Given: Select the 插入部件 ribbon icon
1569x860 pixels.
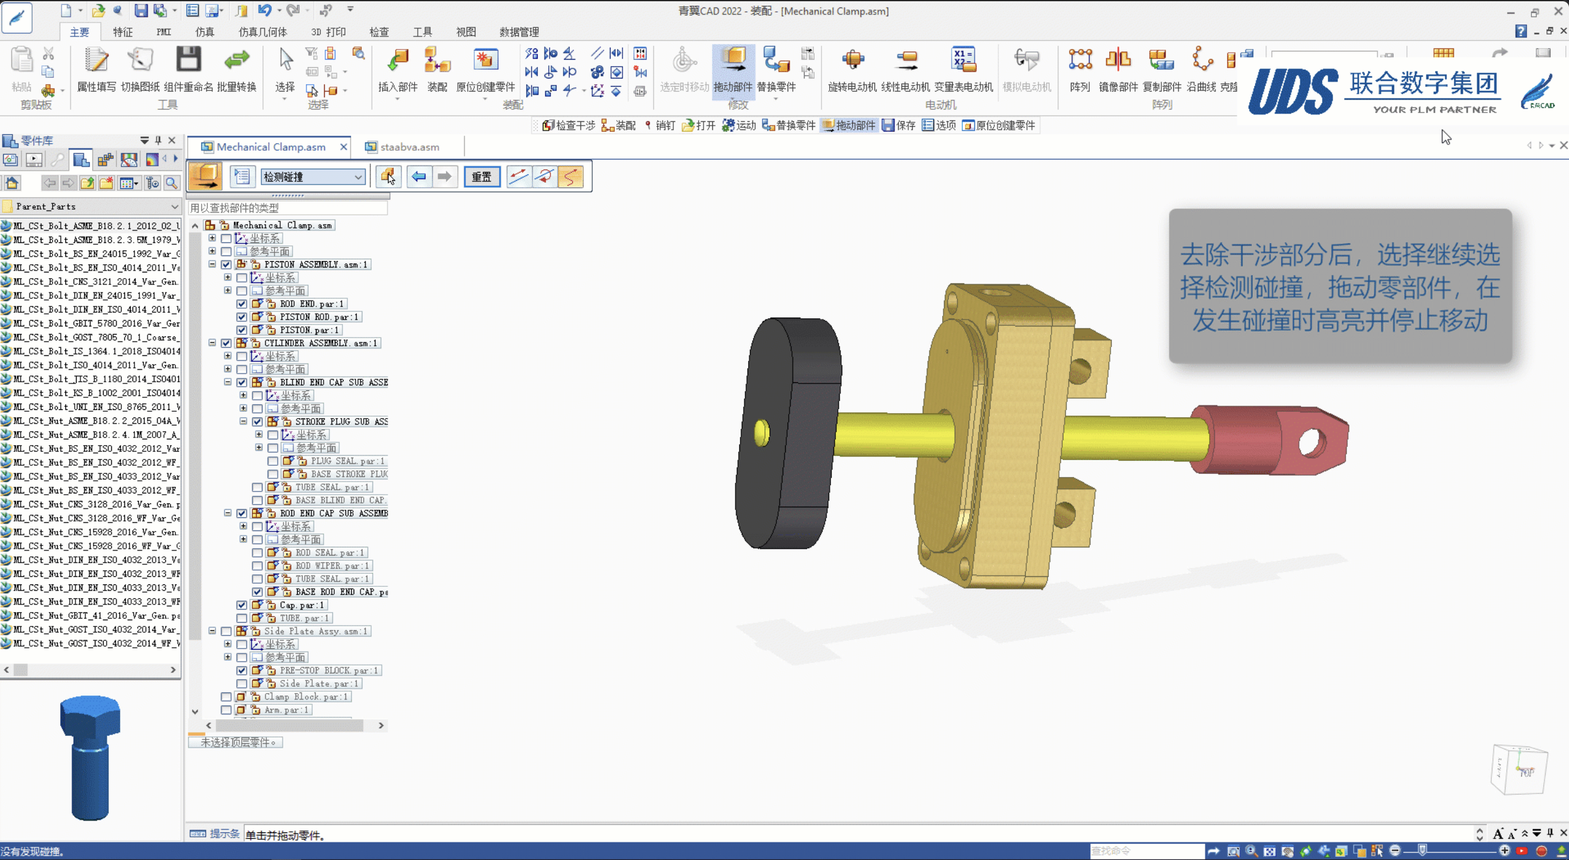Looking at the screenshot, I should point(397,61).
